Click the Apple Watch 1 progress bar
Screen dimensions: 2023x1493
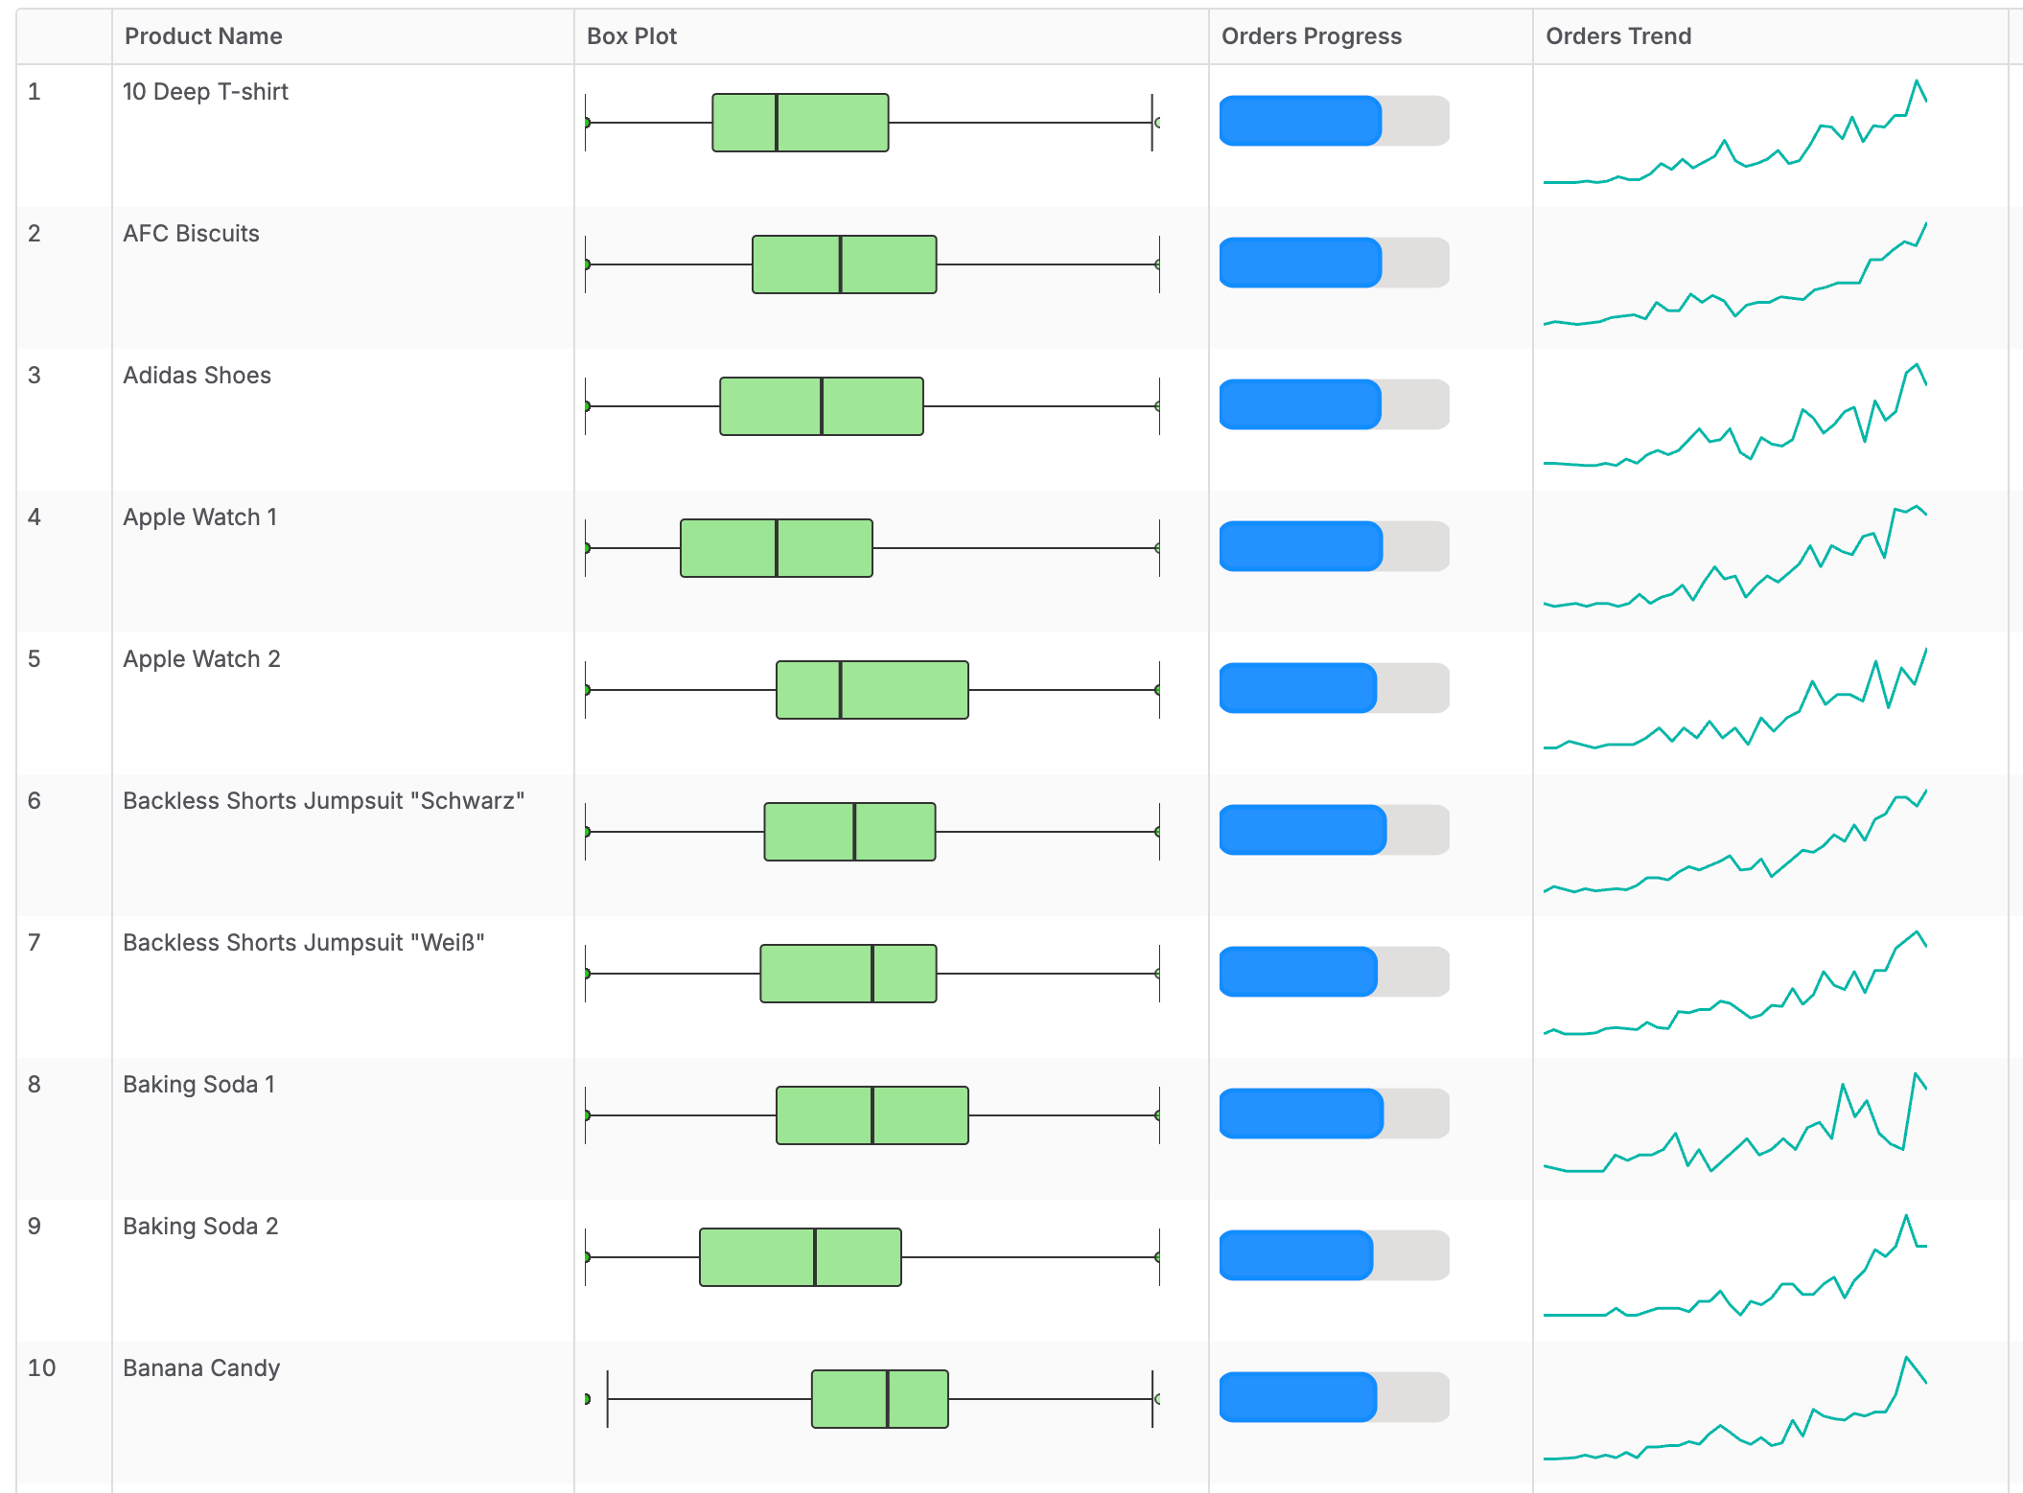(1334, 546)
